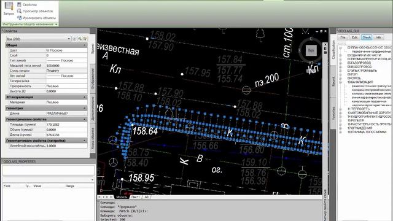This screenshot has height=221, width=393.
Task: Click the Запрос ribbon icon
Action: (x=9, y=9)
